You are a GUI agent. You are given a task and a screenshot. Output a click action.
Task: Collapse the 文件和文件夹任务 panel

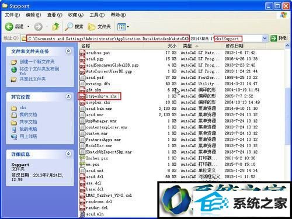(68, 51)
